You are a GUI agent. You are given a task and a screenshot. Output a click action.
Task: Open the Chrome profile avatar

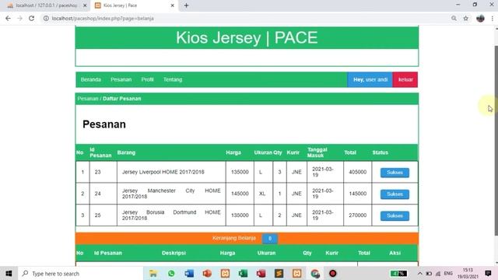[480, 19]
